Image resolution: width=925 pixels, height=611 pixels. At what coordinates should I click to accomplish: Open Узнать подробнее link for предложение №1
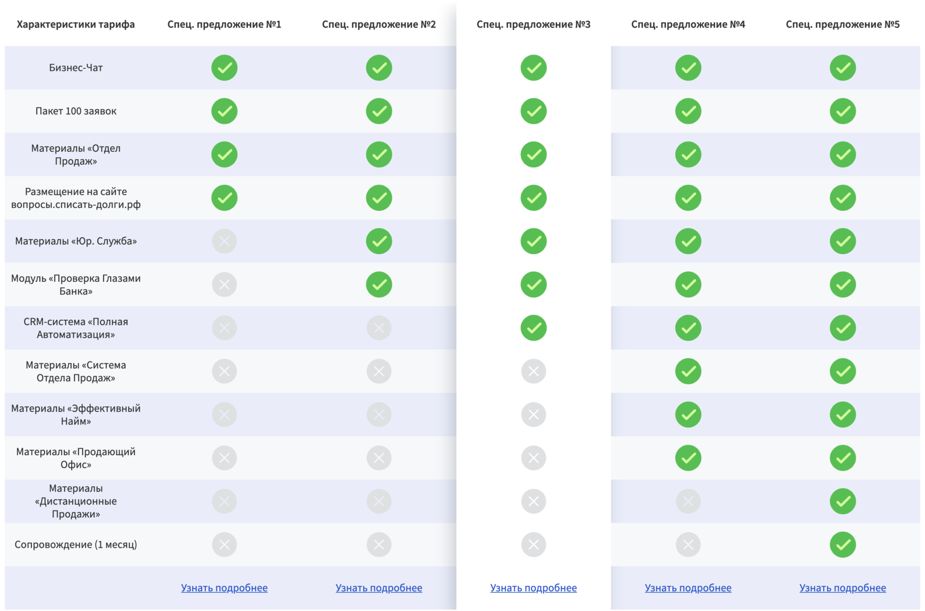tap(224, 588)
